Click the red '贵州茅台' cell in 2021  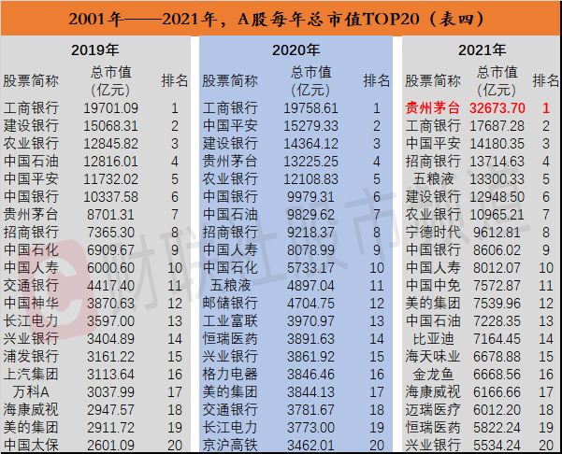433,107
